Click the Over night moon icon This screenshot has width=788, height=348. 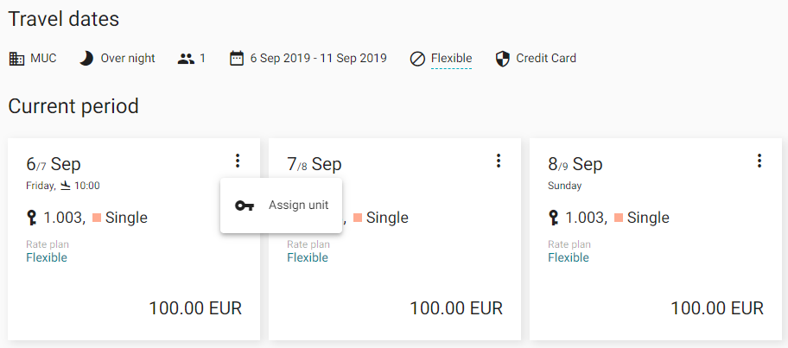(x=86, y=59)
